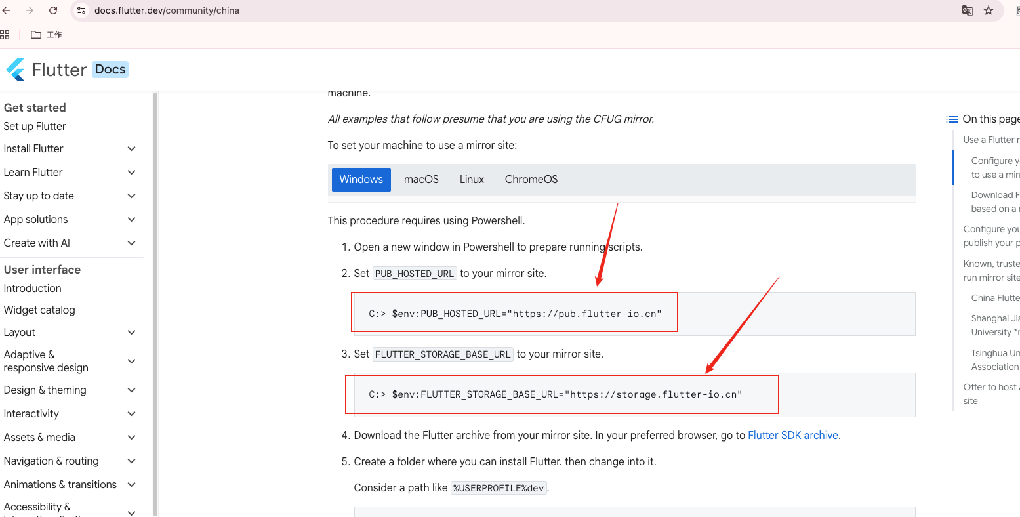Viewport: 1020px width, 517px height.
Task: Expand the Layout section chevron
Action: (131, 333)
